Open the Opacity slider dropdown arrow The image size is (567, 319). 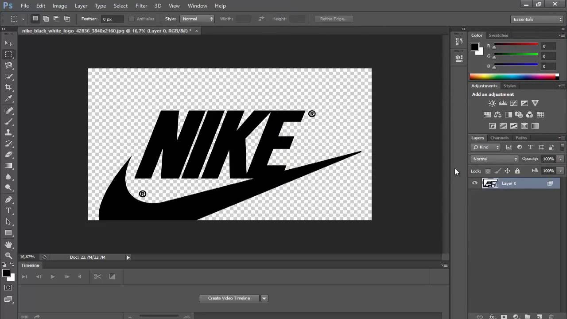(561, 159)
